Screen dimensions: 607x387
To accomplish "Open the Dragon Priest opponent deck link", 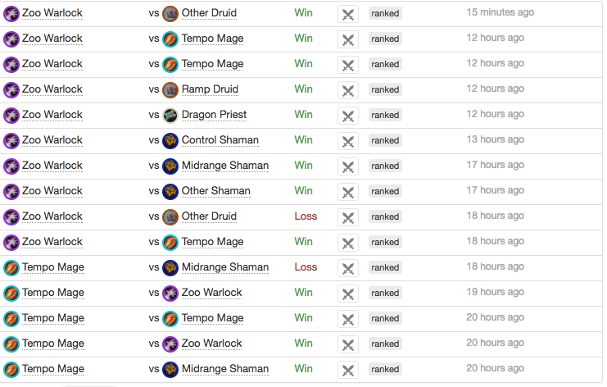I will 214,115.
